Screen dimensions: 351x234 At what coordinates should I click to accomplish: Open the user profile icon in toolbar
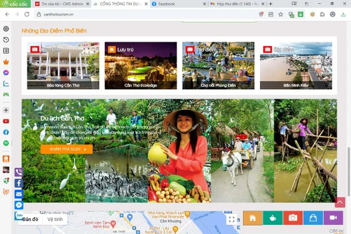(x=333, y=14)
